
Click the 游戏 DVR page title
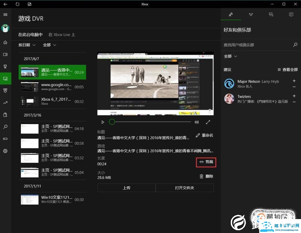coord(31,19)
